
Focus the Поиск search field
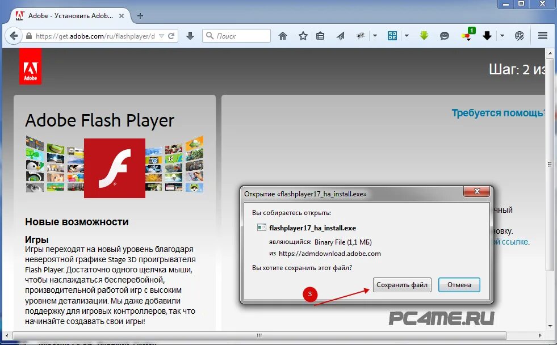(237, 36)
